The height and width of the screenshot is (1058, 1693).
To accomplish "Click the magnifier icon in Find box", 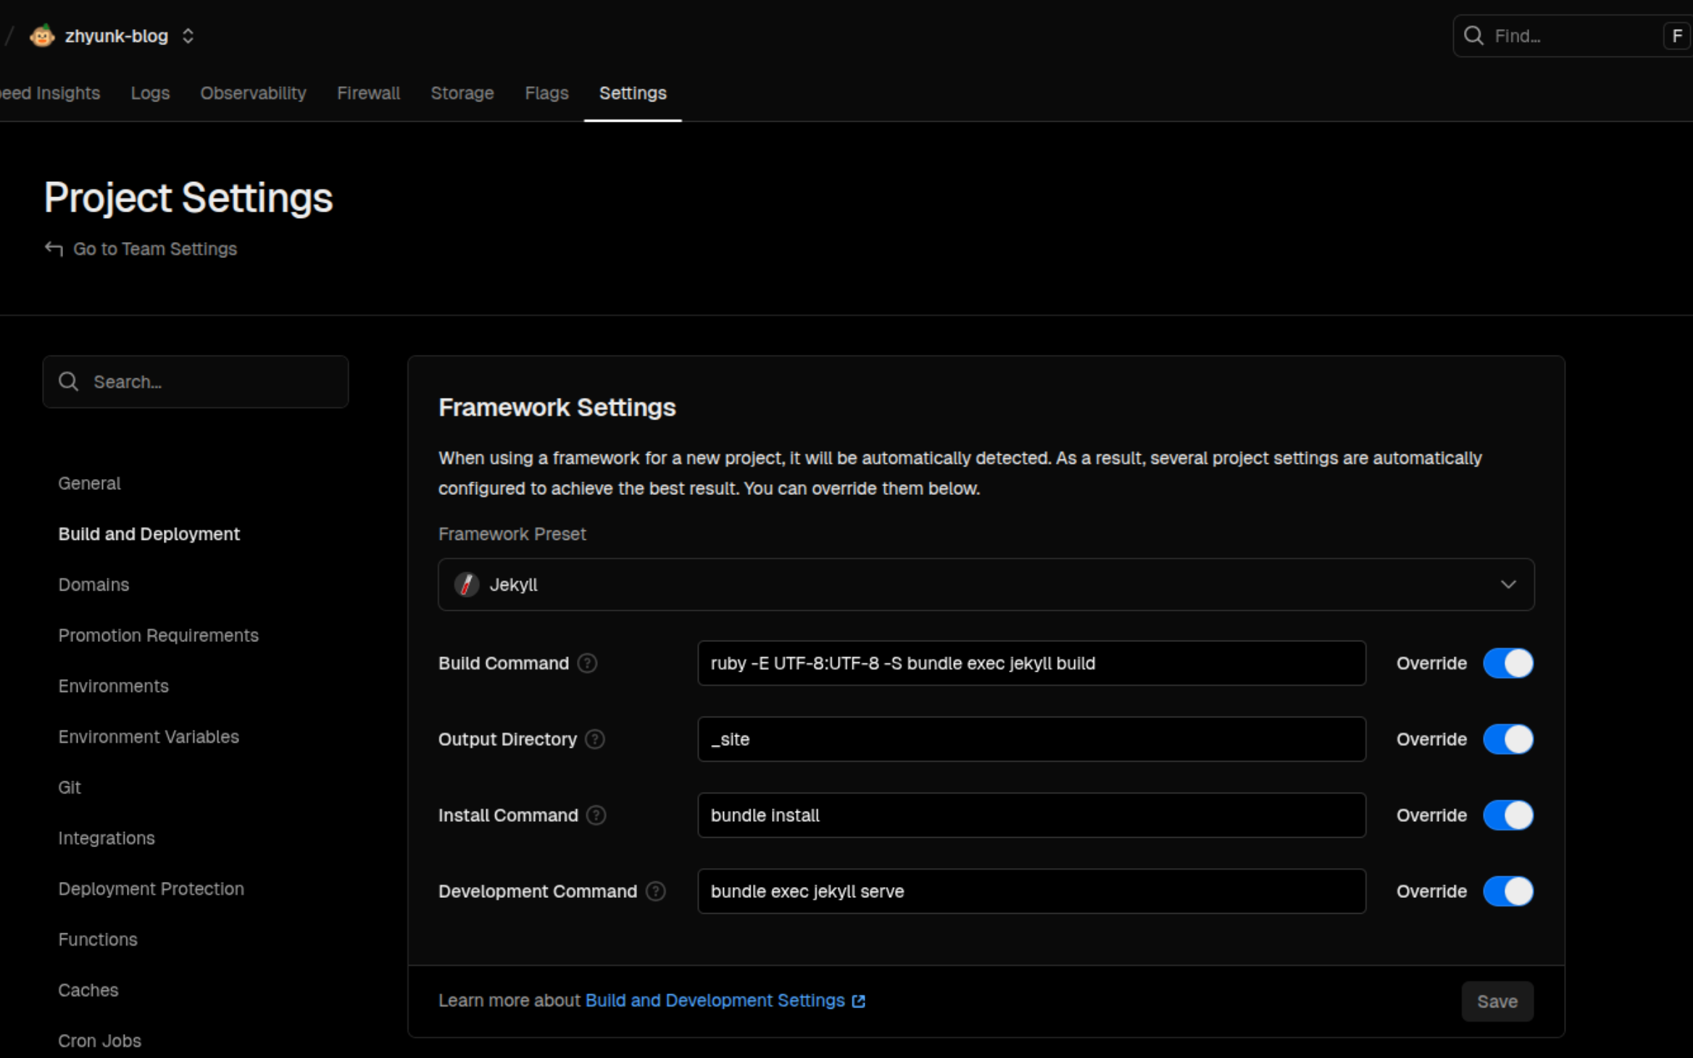I will pos(1473,36).
